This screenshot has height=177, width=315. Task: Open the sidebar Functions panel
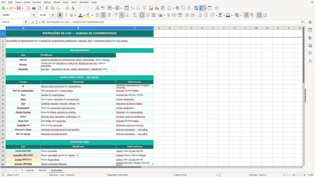coord(310,61)
